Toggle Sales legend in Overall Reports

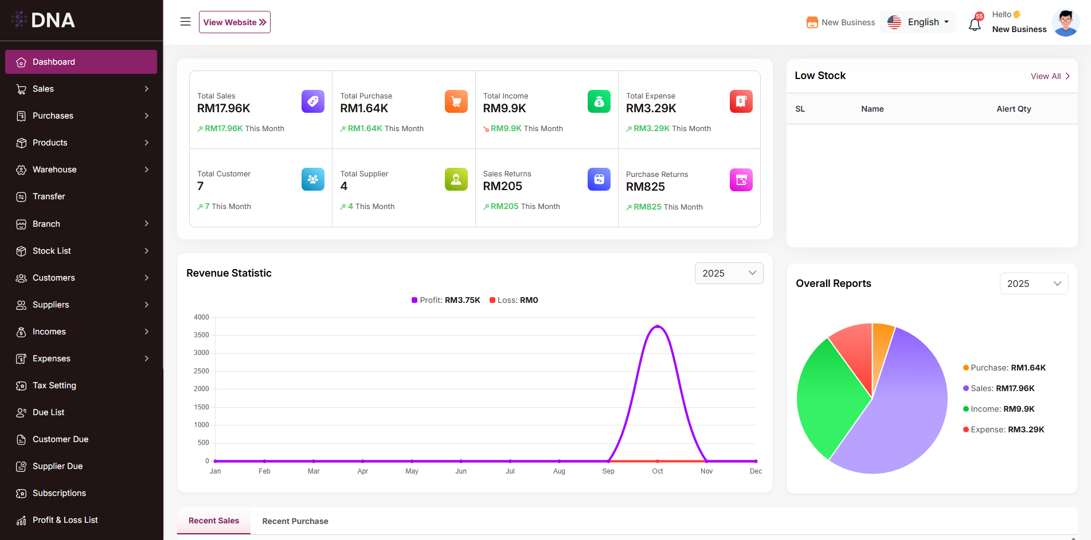tap(999, 388)
